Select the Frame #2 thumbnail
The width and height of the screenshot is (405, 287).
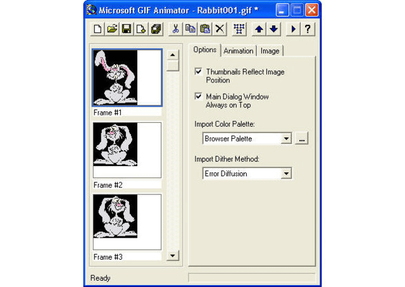[127, 150]
